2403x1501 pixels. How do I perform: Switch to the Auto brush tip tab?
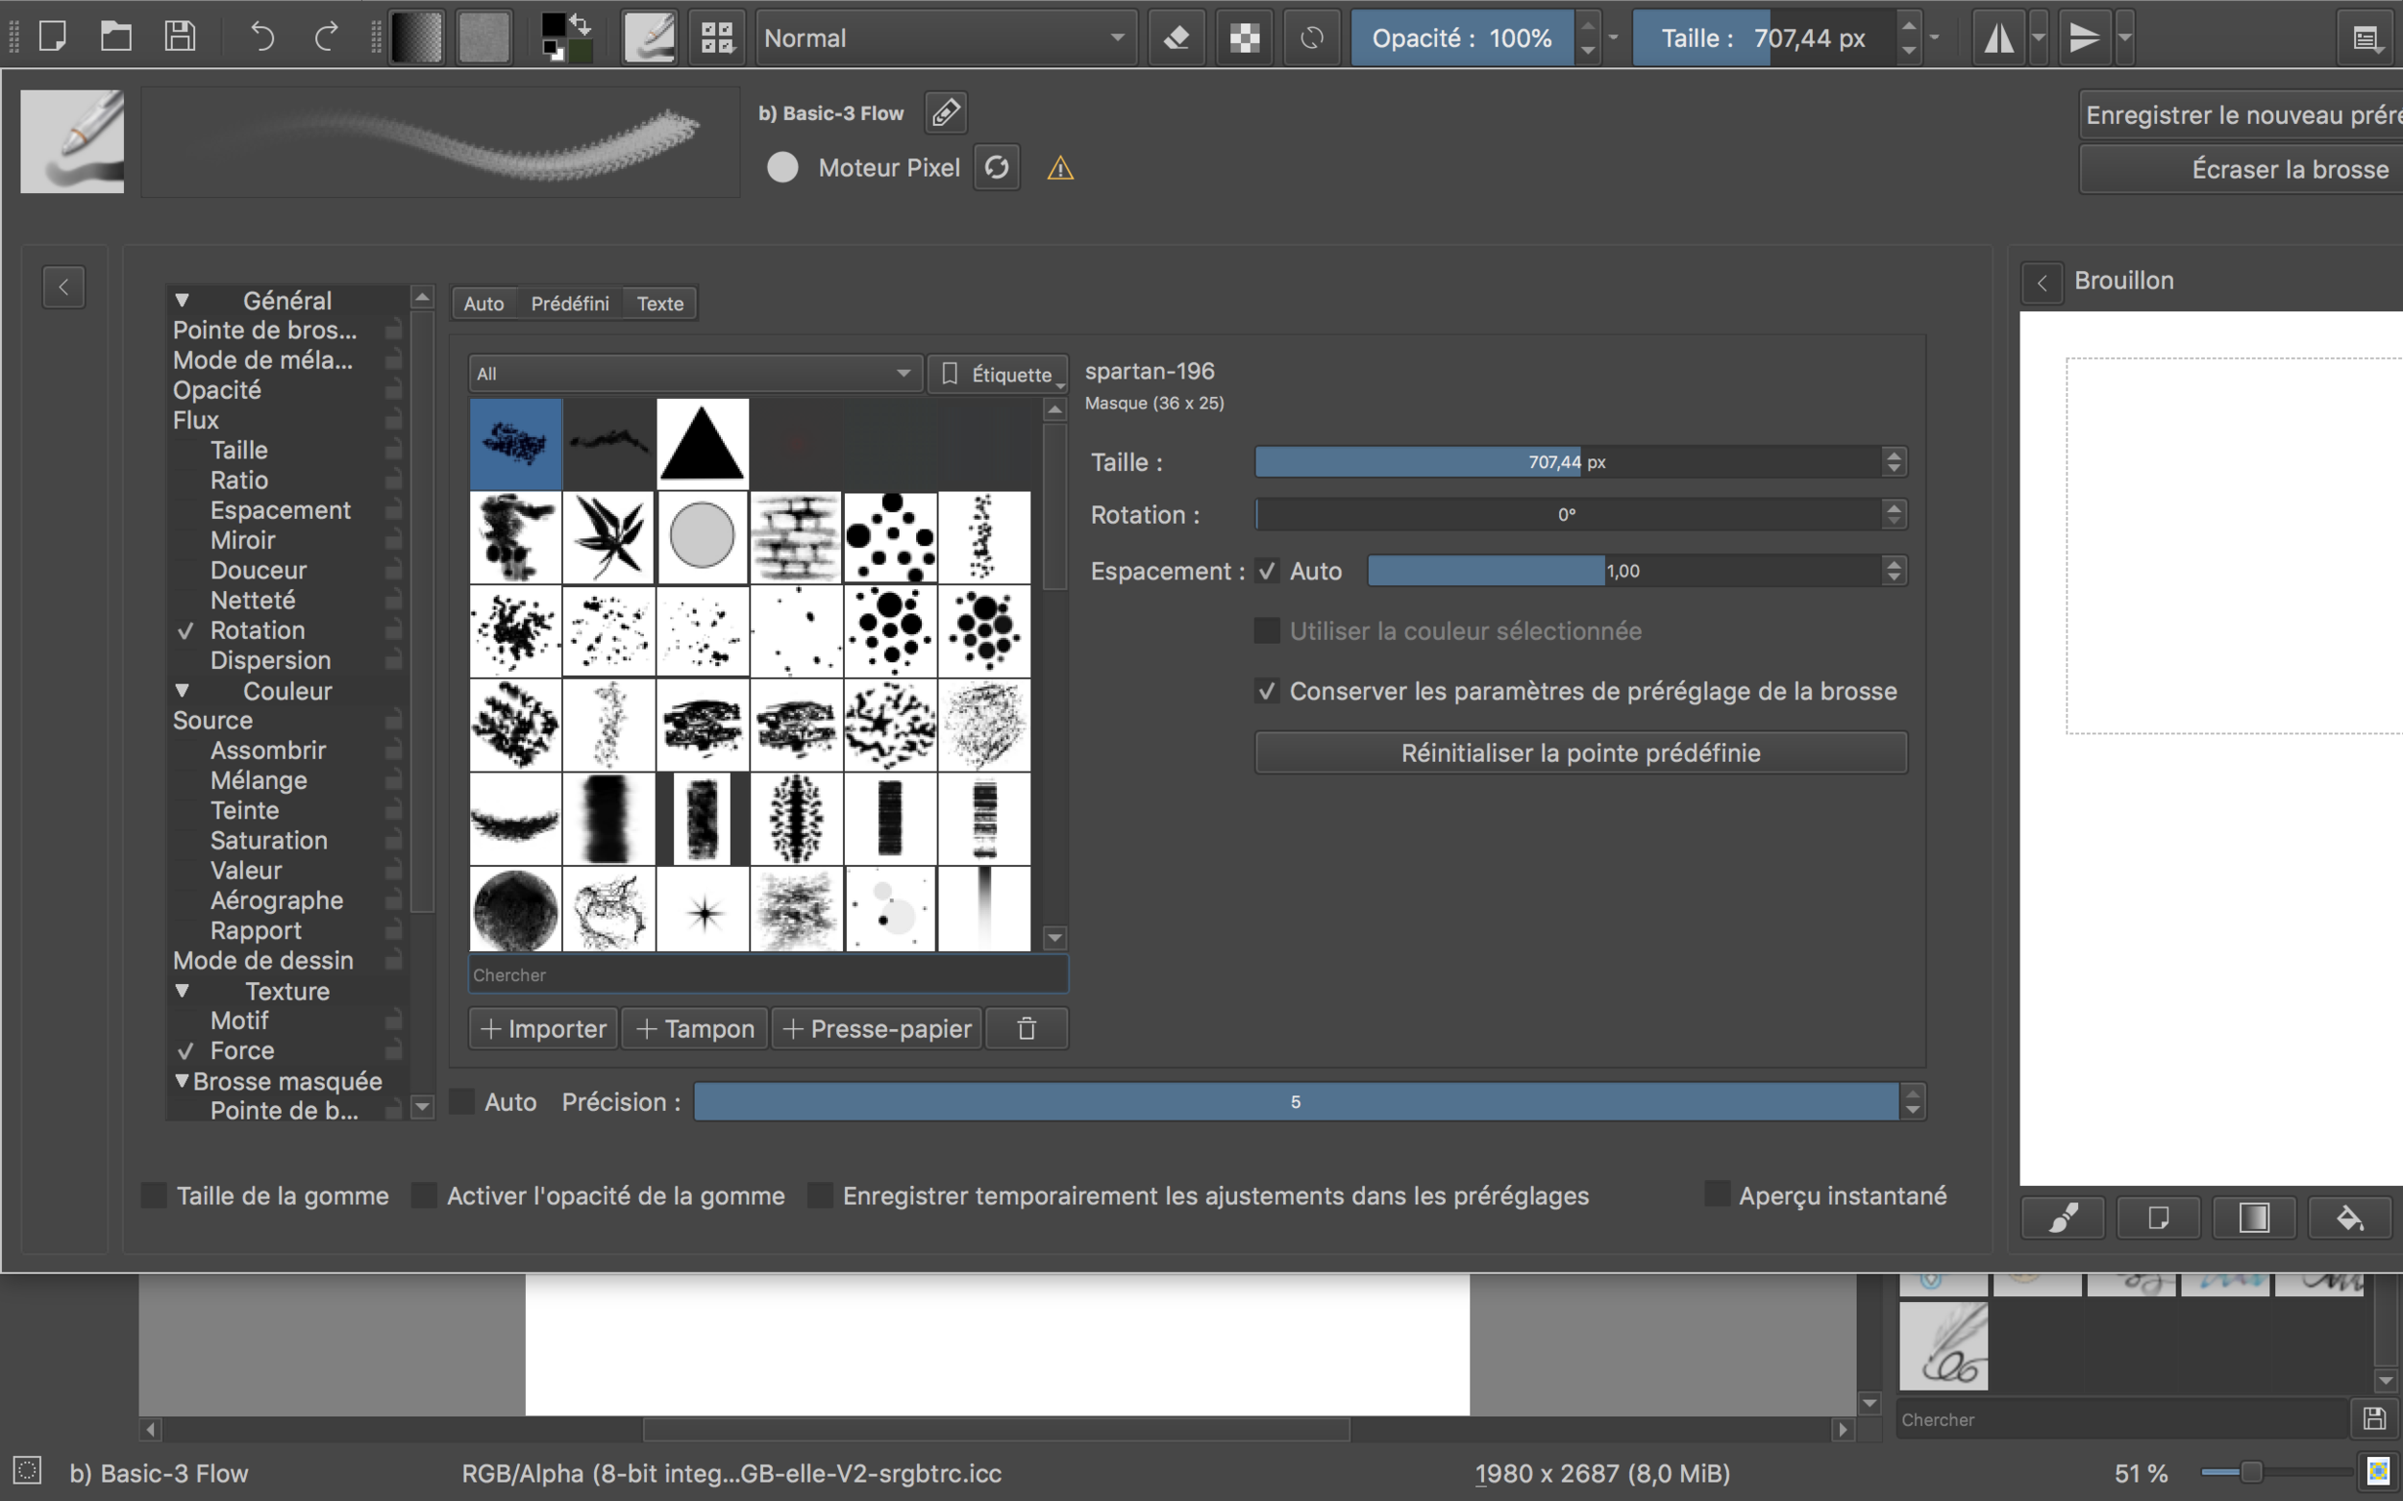point(483,304)
